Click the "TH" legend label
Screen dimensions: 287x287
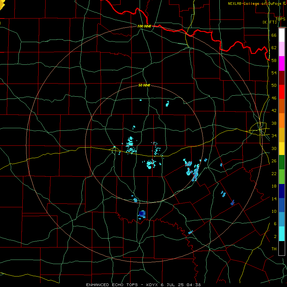[x=274, y=249]
